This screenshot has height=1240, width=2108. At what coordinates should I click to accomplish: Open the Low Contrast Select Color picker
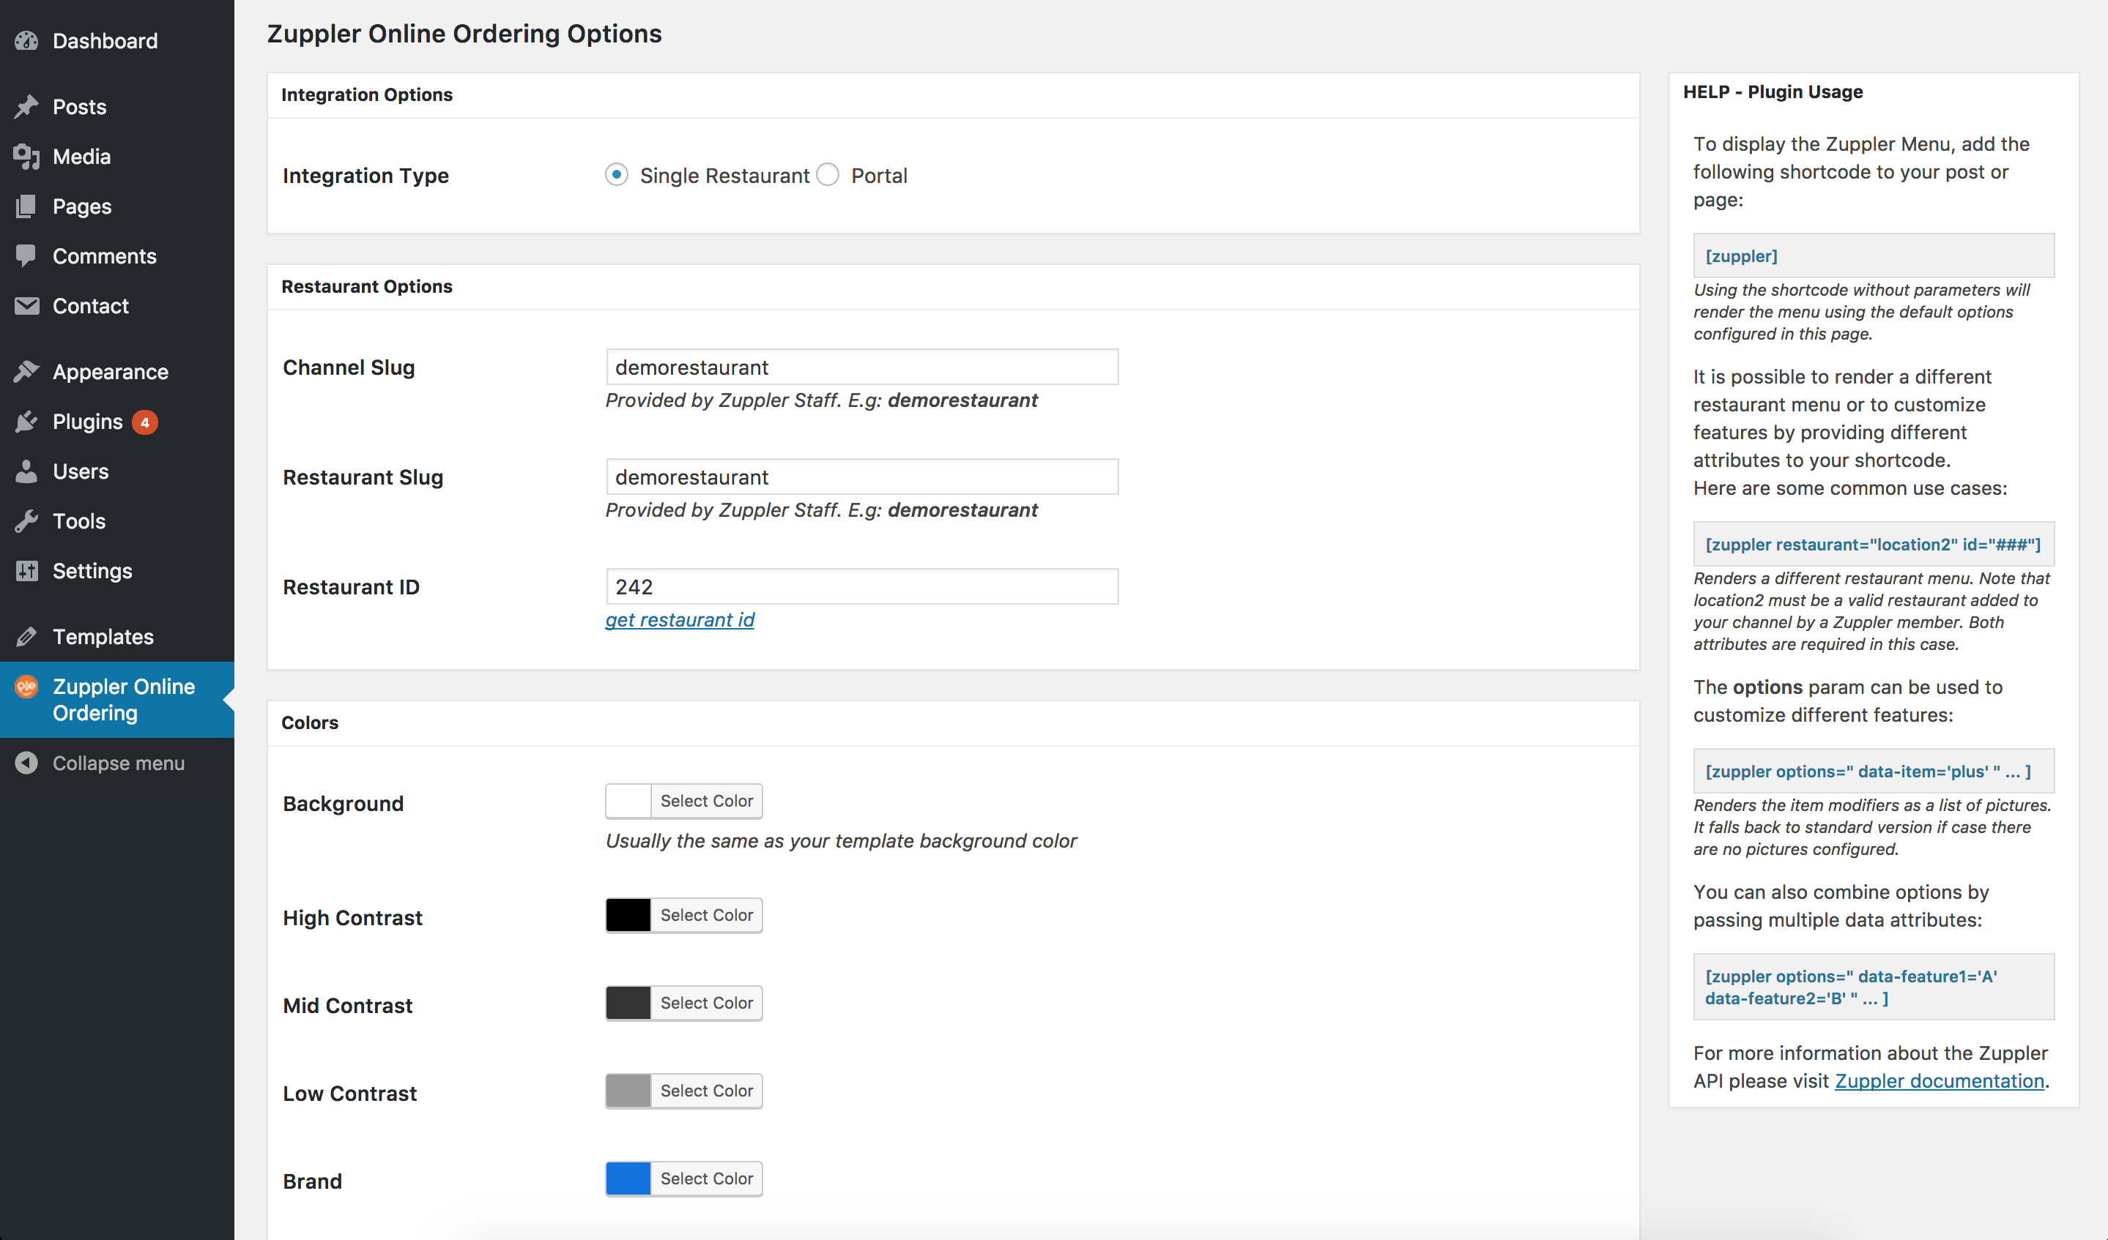click(706, 1091)
